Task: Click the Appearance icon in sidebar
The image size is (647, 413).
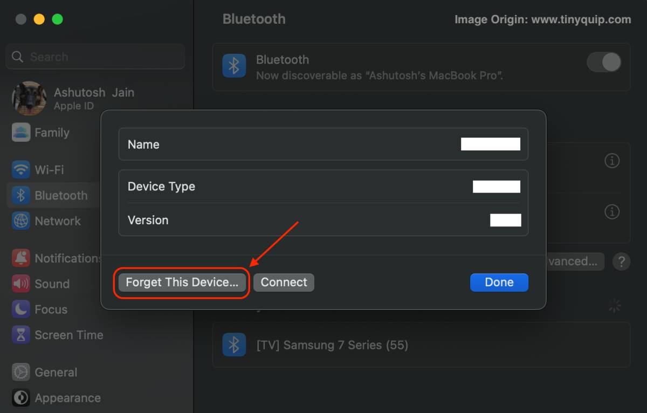Action: click(21, 398)
